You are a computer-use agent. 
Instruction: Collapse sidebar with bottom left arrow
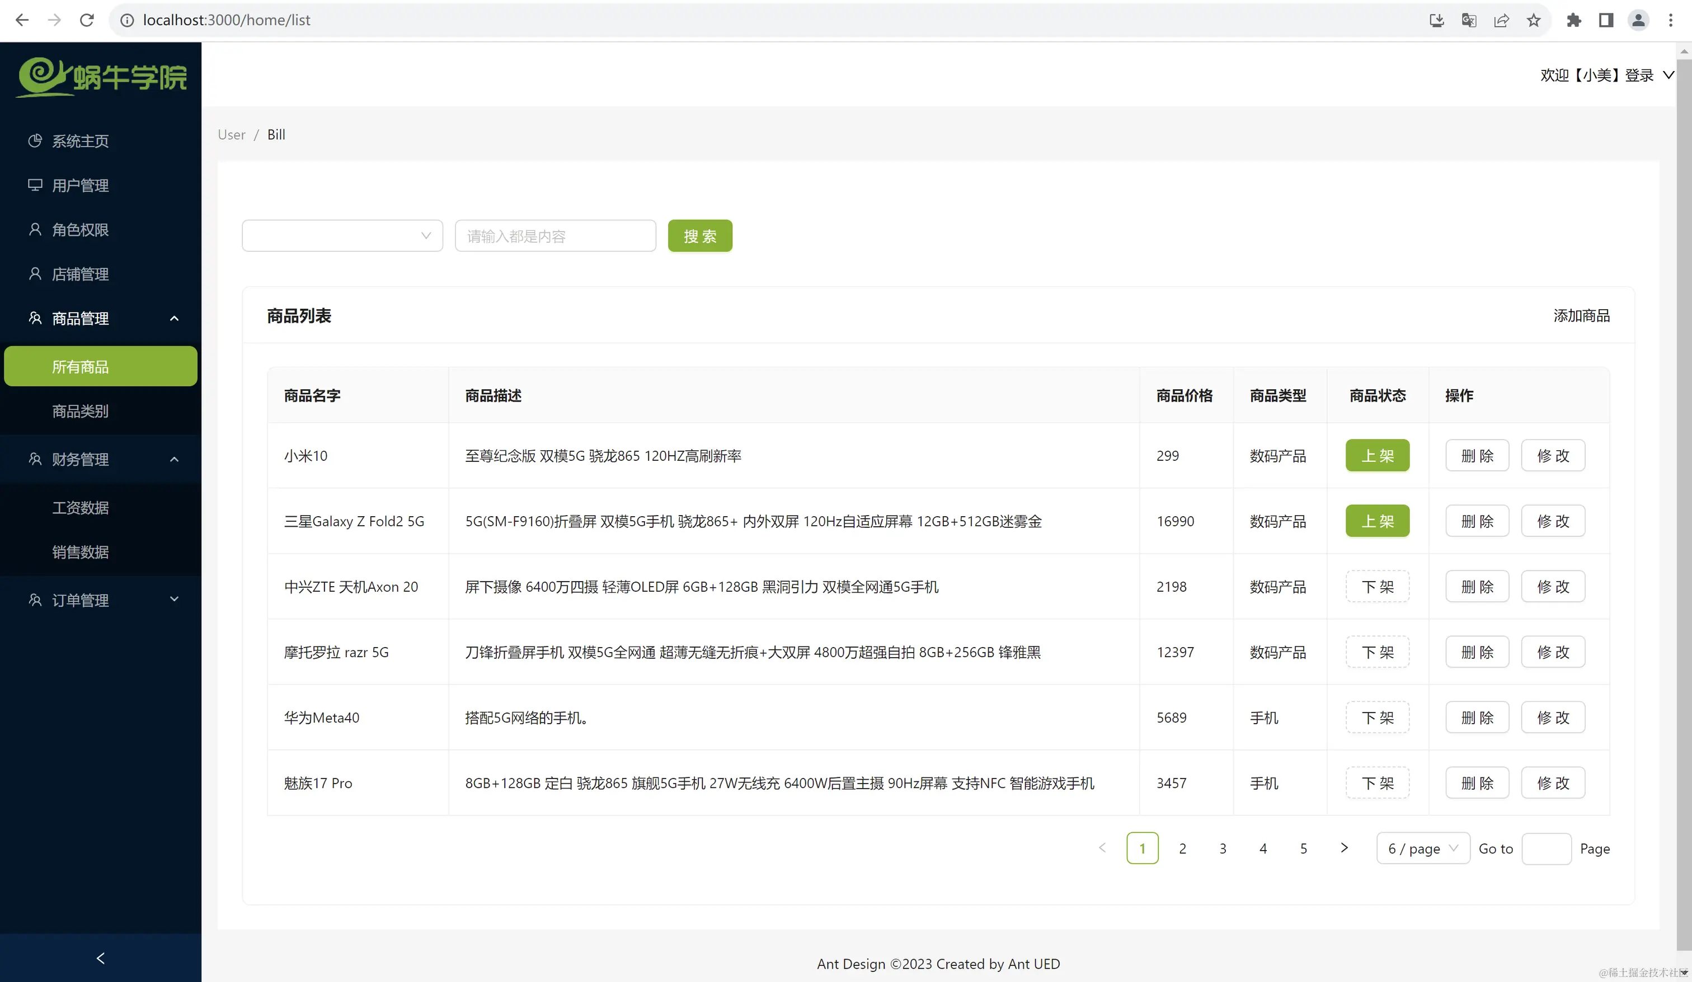click(101, 958)
